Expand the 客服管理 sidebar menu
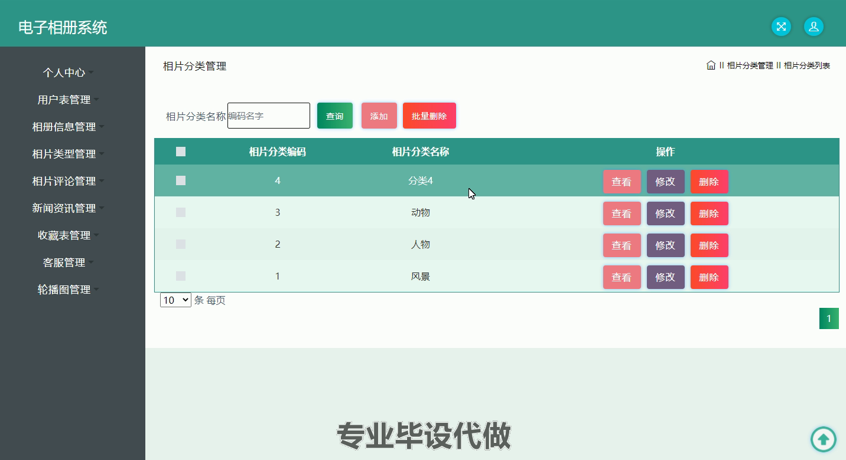 pos(68,262)
